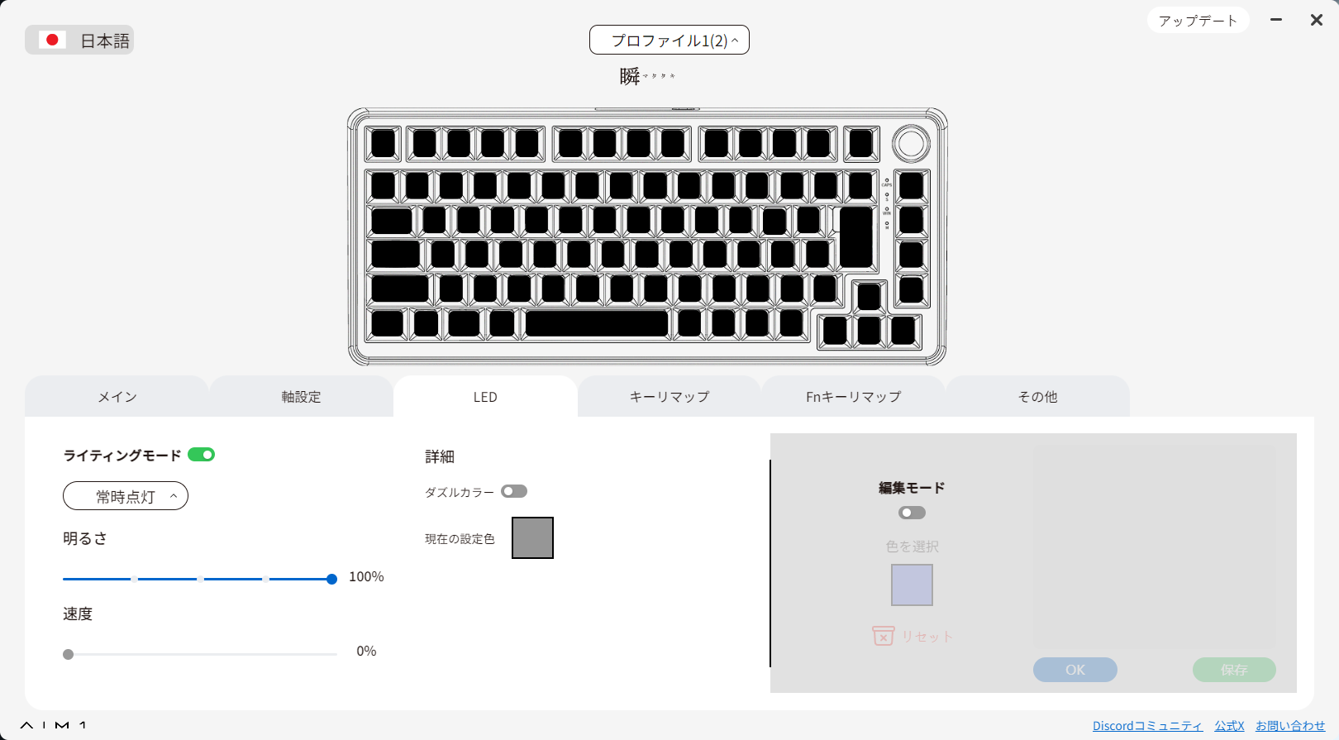Enable the ダズルカラー toggle
Screen dimensions: 1339x740
(x=514, y=491)
